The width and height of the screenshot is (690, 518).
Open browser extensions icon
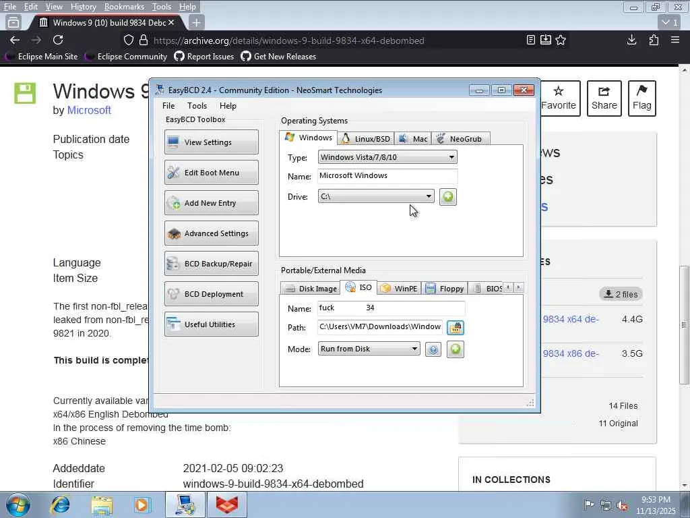654,40
